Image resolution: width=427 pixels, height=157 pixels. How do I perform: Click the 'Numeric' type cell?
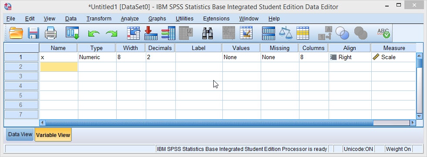pos(97,57)
